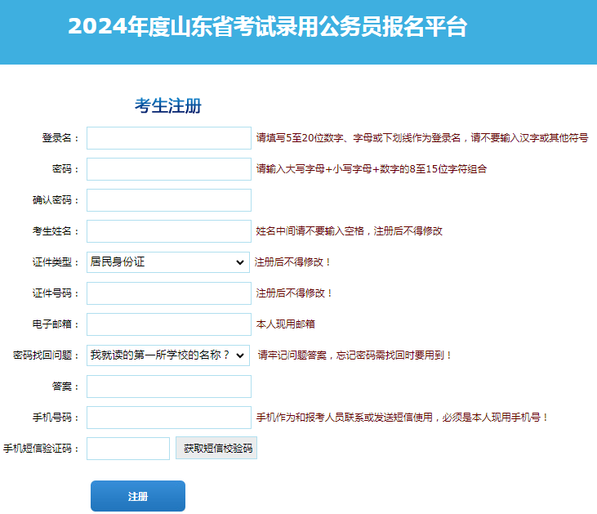Click the 手机号码 phone input

(x=169, y=418)
